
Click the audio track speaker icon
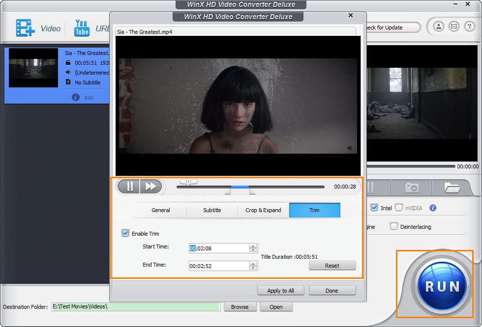pos(68,72)
